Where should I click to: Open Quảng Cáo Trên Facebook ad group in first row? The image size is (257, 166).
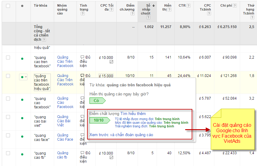tap(65, 62)
